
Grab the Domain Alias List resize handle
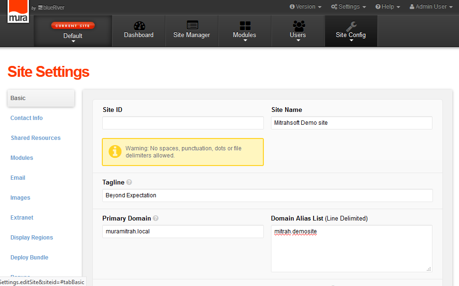tap(429, 269)
